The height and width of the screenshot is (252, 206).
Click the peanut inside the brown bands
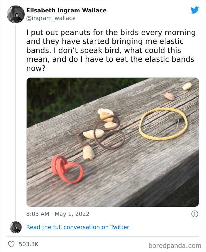coord(93,134)
